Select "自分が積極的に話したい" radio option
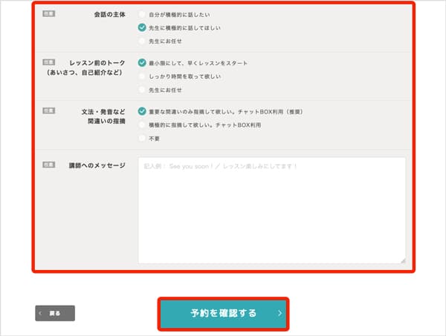 coord(142,14)
